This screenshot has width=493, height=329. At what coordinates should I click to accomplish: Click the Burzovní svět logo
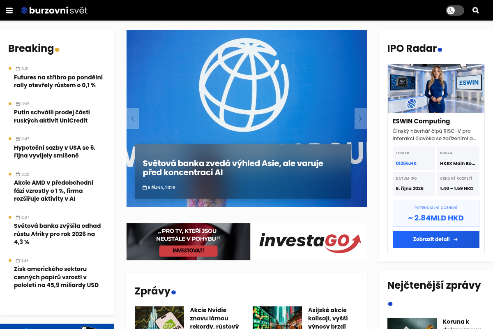point(54,10)
